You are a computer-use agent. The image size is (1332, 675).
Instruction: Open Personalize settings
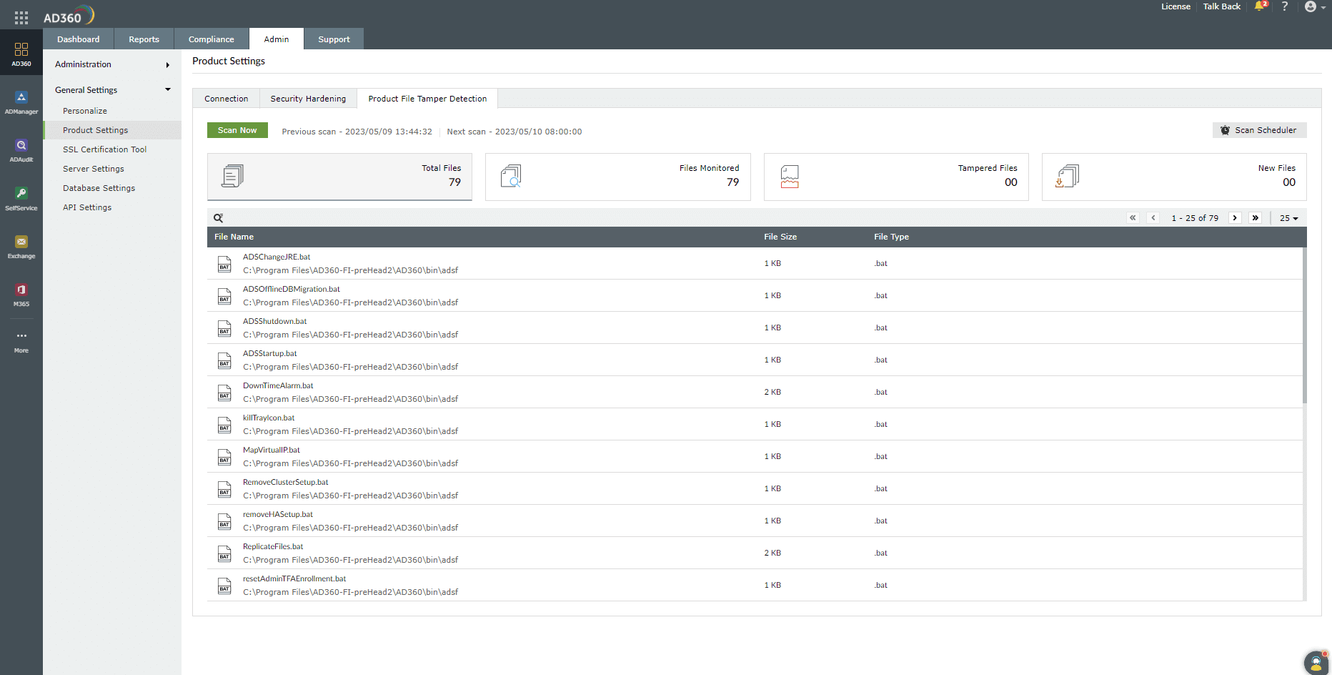(85, 111)
